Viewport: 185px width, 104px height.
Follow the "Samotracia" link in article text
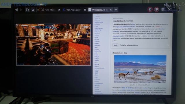click(116, 38)
